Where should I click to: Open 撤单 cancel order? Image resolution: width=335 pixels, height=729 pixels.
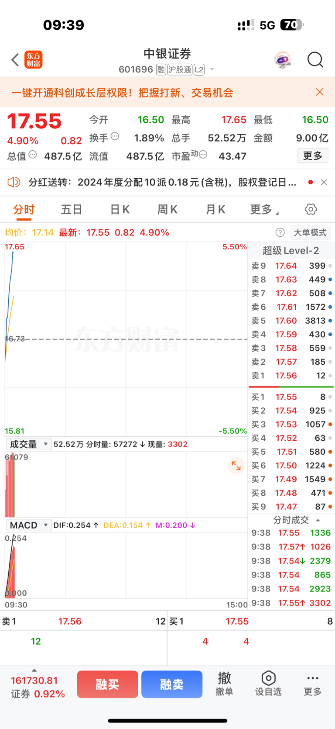click(224, 684)
